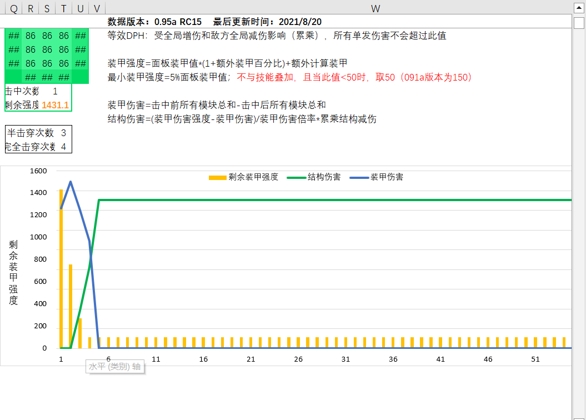
Task: Select column header Q
Action: click(x=13, y=8)
